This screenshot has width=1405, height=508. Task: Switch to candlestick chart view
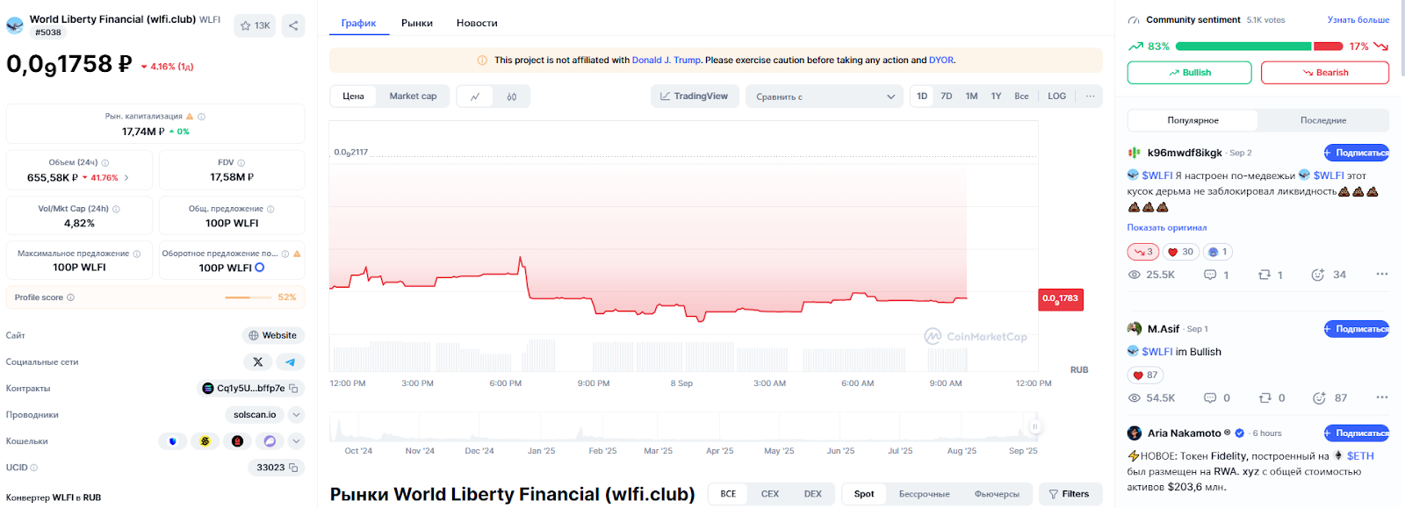(512, 97)
